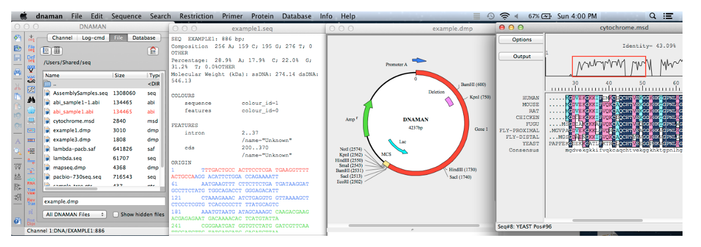This screenshot has height=247, width=701.
Task: Select mapseq.dmp in file list
Action: (102, 167)
